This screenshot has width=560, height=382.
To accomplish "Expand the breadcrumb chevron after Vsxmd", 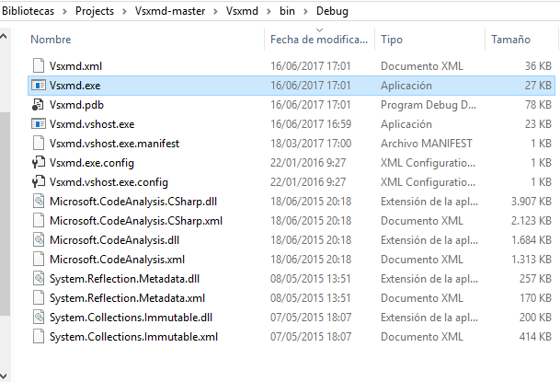I will click(x=269, y=11).
